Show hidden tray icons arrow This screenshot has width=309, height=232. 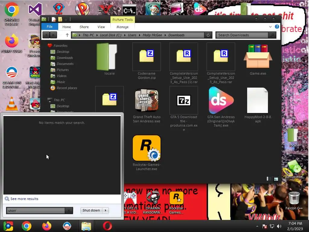pyautogui.click(x=257, y=226)
